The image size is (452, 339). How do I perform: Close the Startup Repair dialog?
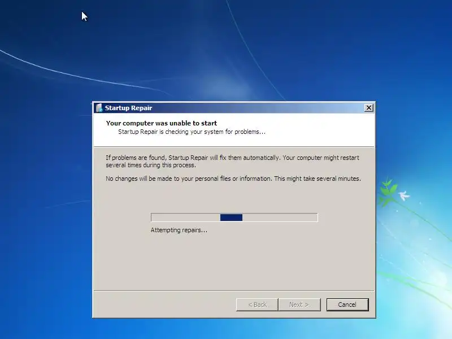pyautogui.click(x=369, y=108)
